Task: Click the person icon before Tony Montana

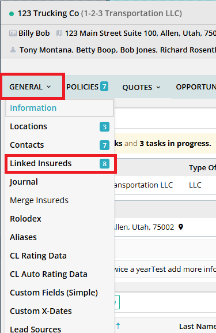Action: 13,50
